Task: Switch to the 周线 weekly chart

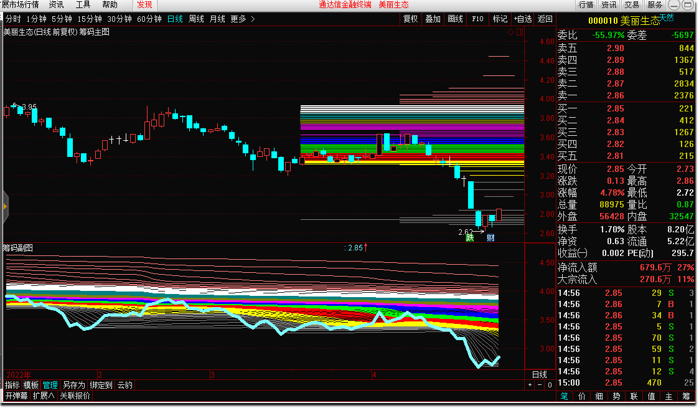Action: (196, 19)
